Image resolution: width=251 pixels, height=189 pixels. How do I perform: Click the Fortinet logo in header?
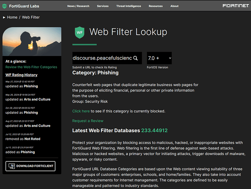tap(236, 6)
